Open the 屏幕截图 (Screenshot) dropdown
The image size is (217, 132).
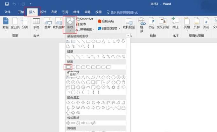click(x=85, y=29)
